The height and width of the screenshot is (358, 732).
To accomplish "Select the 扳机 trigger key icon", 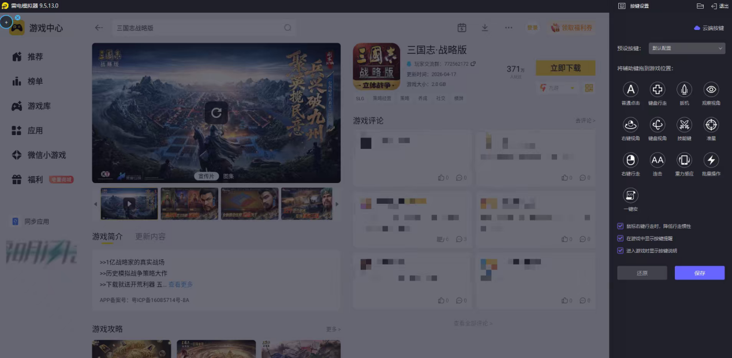I will tap(684, 89).
